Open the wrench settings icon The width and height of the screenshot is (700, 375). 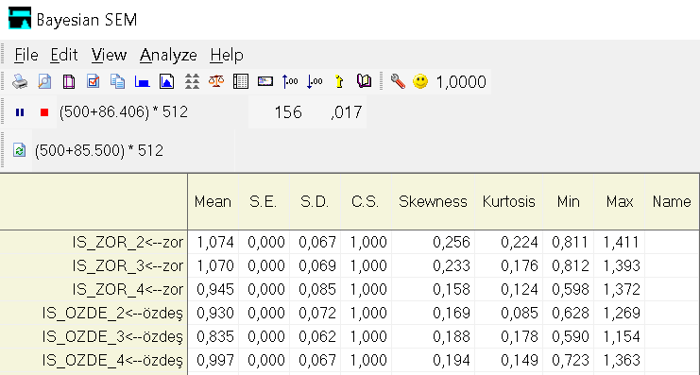pyautogui.click(x=398, y=81)
